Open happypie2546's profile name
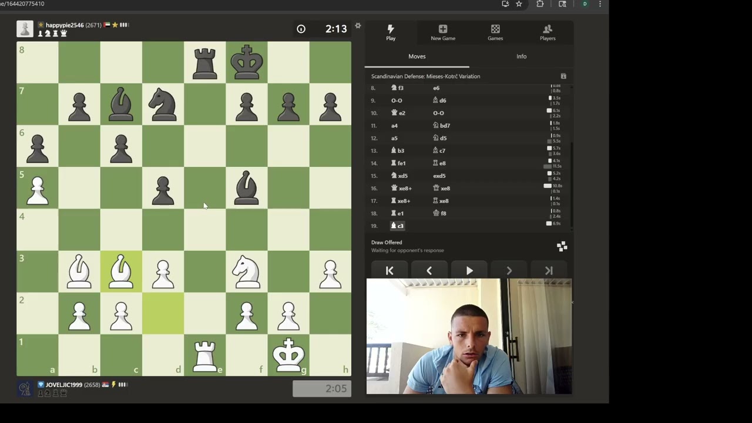 coord(64,25)
